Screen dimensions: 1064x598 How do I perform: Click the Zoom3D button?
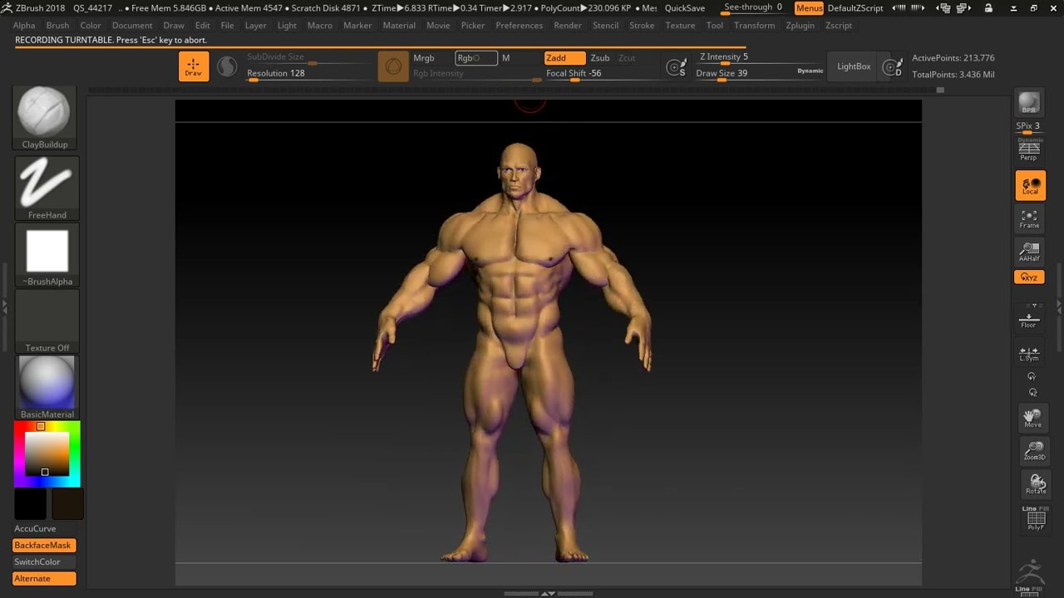point(1034,451)
